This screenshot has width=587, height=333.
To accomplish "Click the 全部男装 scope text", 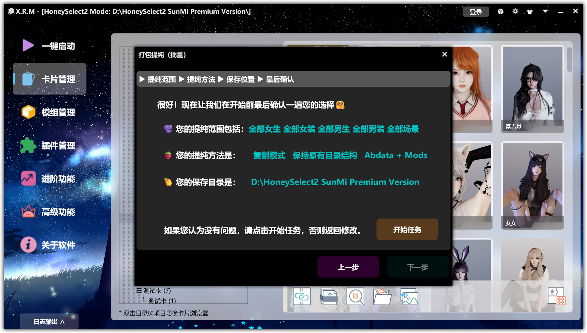I will [x=368, y=129].
